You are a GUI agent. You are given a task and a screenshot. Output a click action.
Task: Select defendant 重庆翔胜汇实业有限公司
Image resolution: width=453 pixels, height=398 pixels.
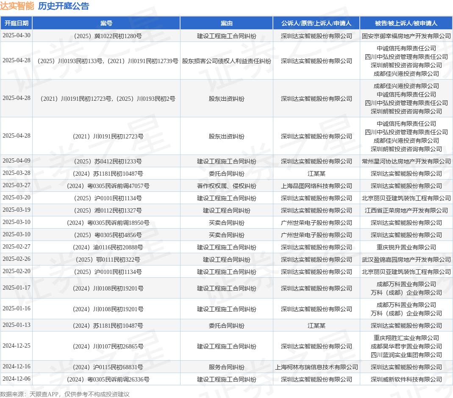tap(406, 338)
